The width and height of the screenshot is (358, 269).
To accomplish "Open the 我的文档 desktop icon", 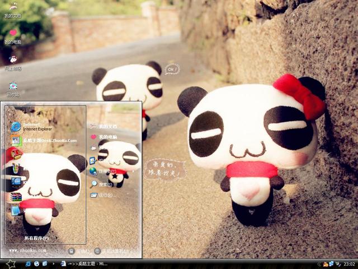I will point(13,10).
